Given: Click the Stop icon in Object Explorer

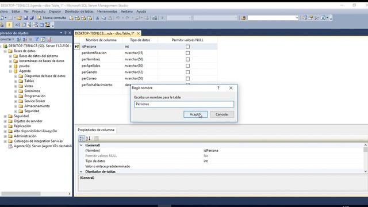Looking at the screenshot, I should click(30, 40).
